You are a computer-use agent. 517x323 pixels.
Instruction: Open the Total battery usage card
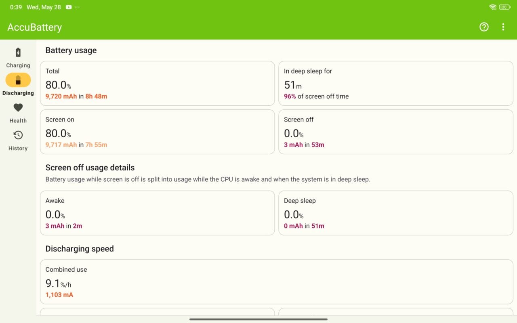click(157, 83)
